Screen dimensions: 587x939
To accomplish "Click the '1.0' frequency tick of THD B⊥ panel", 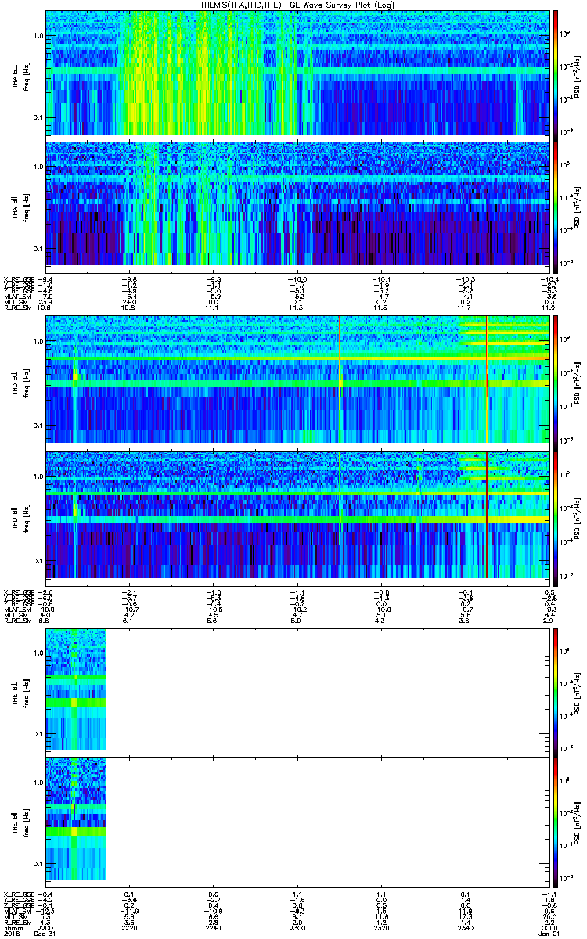I will [x=38, y=342].
